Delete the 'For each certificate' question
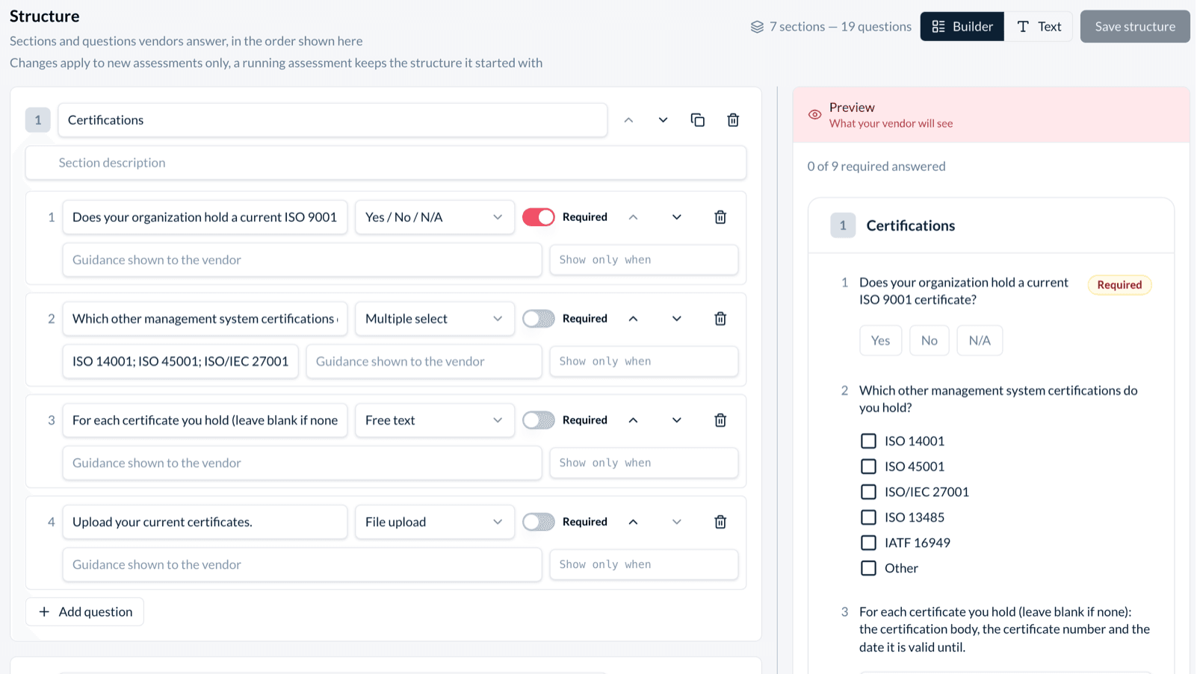The height and width of the screenshot is (674, 1197). (720, 420)
